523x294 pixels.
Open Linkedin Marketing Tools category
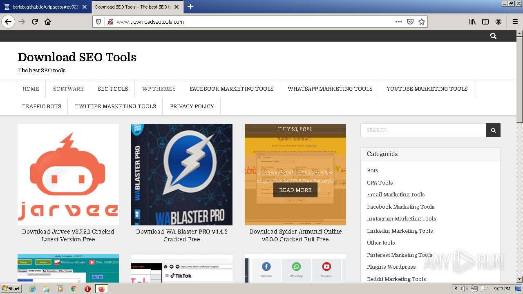tap(400, 231)
